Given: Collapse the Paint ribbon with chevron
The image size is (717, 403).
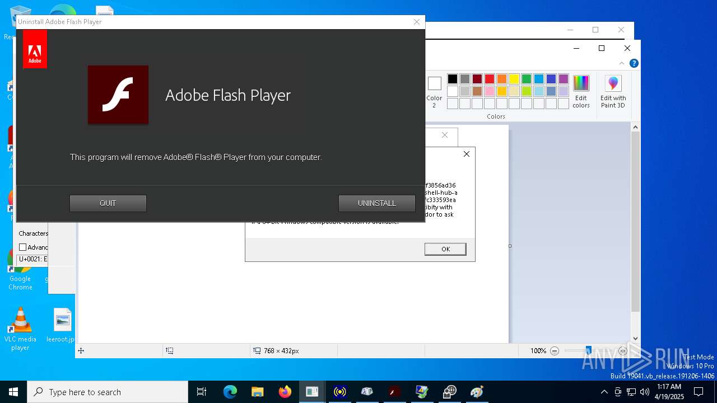Looking at the screenshot, I should (x=622, y=63).
